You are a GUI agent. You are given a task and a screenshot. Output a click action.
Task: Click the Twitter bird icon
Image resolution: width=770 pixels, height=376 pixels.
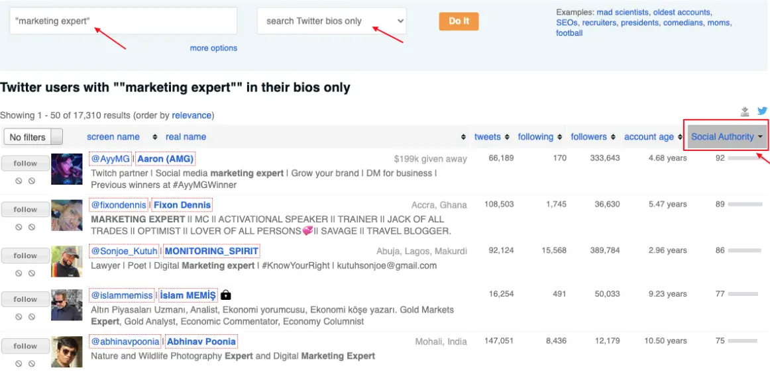pos(762,111)
